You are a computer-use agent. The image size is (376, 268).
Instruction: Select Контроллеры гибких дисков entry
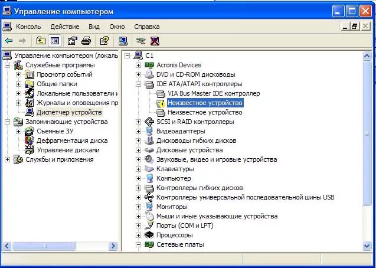click(200, 188)
